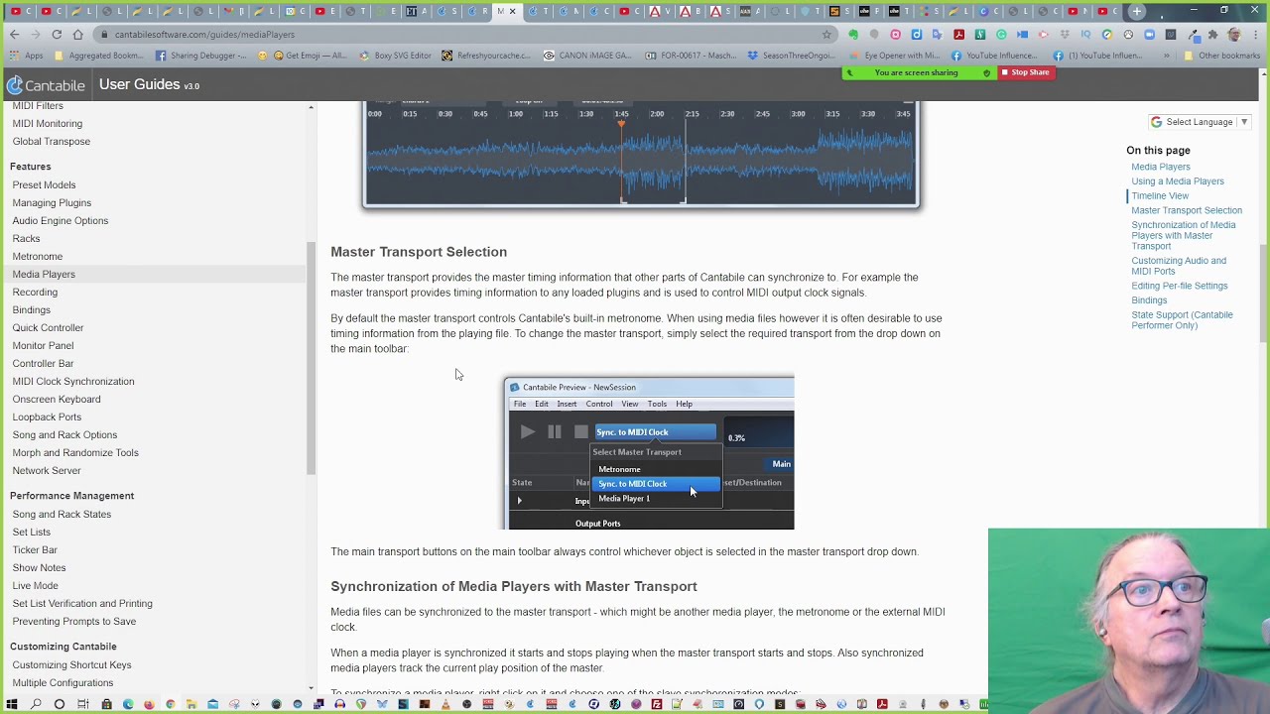
Task: Open Metronome guide in sidebar
Action: point(38,256)
